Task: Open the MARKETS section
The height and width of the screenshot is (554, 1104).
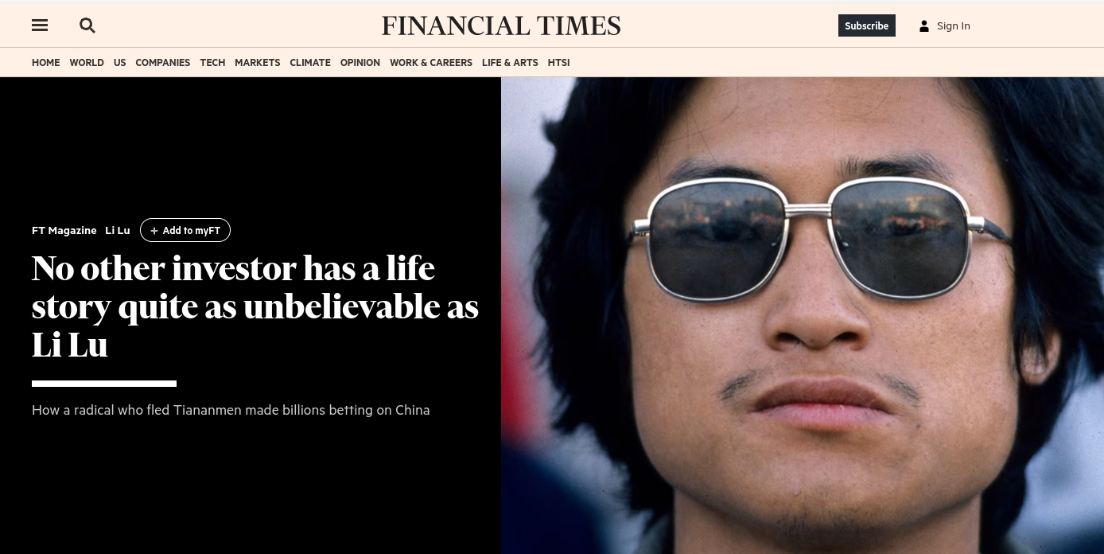Action: click(x=258, y=62)
